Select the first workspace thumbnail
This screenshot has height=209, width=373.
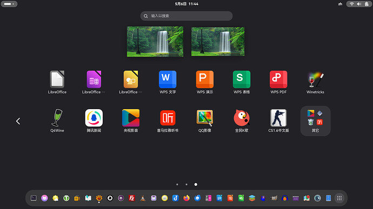click(155, 42)
